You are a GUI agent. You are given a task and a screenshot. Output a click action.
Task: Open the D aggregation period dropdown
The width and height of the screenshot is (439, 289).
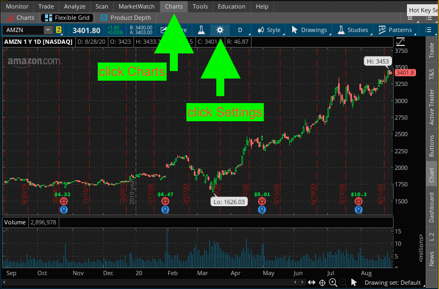(240, 30)
